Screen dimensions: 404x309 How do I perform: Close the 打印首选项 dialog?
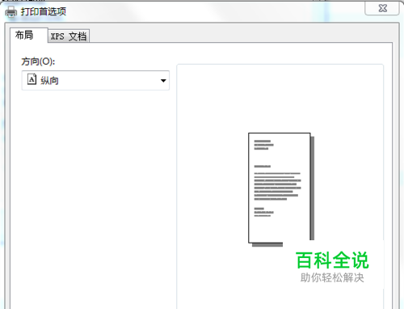[382, 8]
